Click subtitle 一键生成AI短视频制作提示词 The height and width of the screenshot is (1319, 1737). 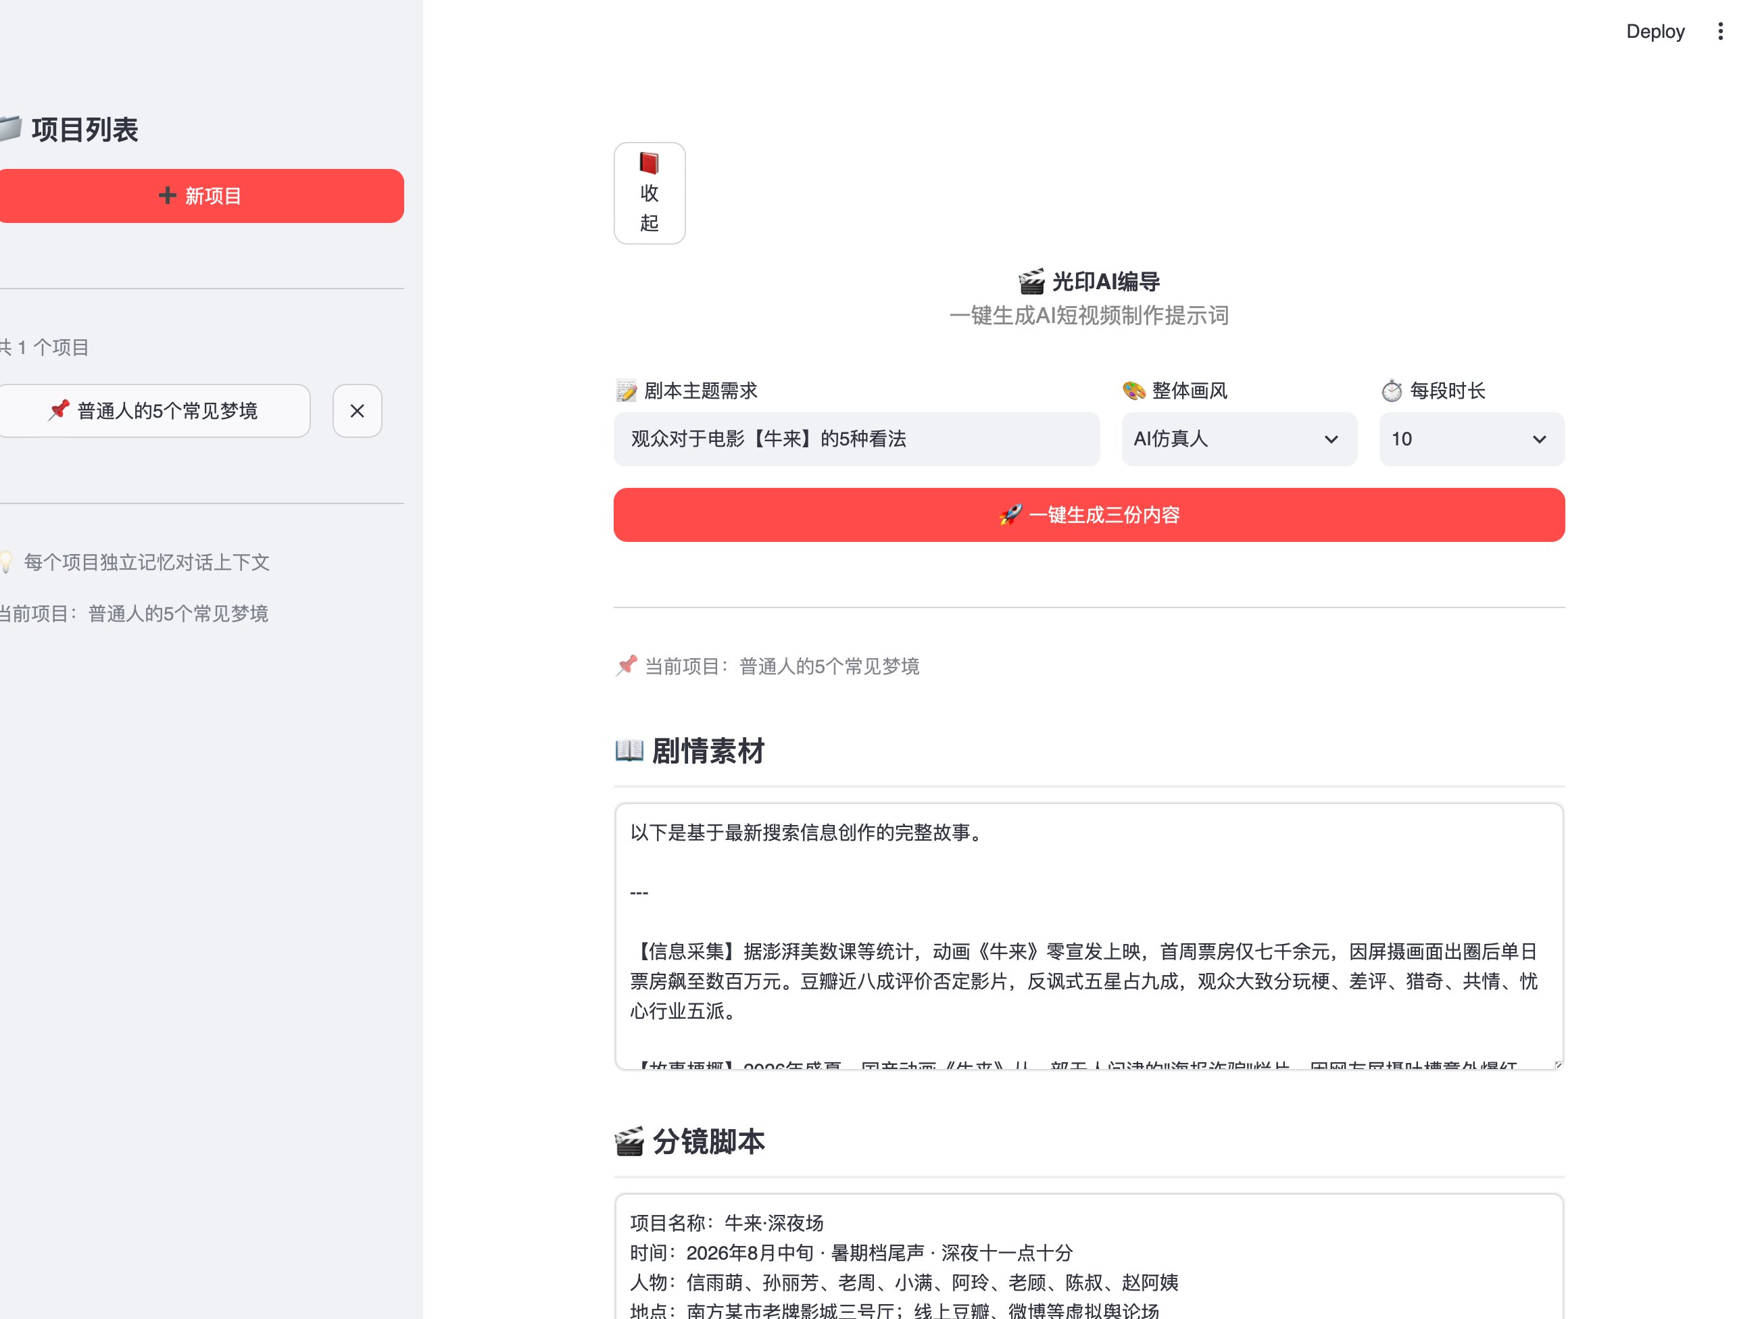pos(1089,316)
